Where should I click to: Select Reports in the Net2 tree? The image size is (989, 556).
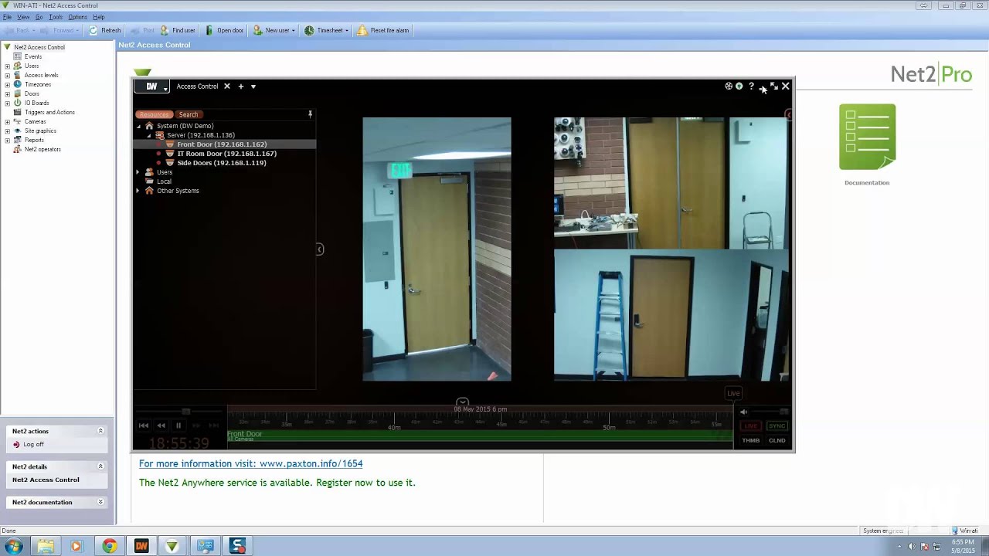point(34,140)
